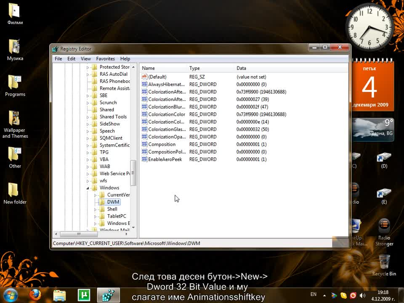Click the tree's horizontal scrollbar thumb
404x303 pixels.
coord(79,234)
